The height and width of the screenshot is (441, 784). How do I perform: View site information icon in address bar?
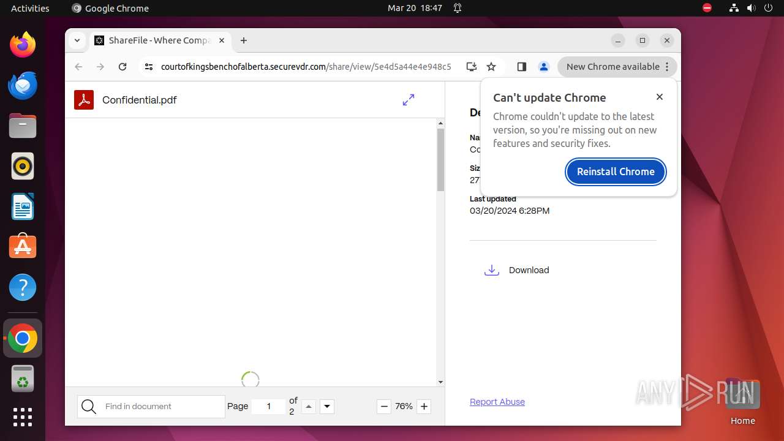(x=149, y=67)
